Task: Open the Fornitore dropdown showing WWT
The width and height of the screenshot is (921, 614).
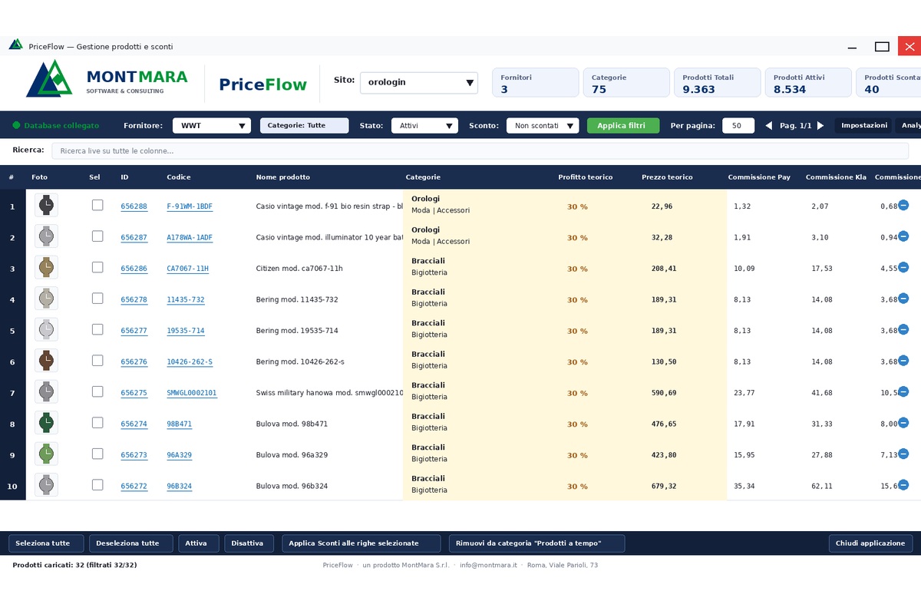Action: tap(212, 126)
